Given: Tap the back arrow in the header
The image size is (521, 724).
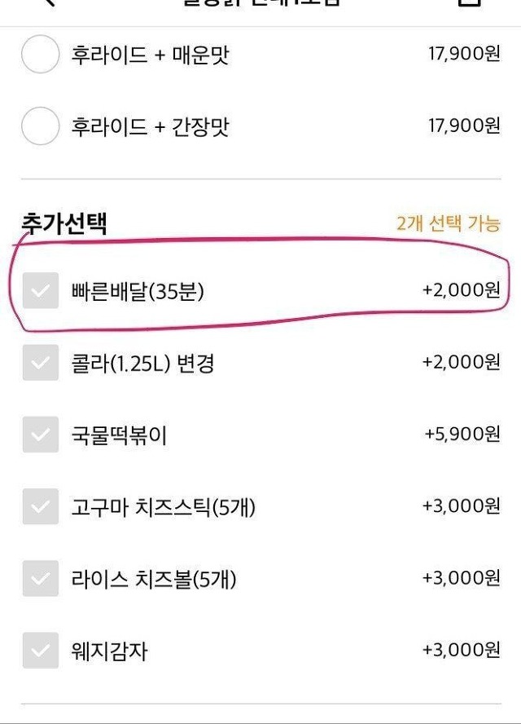Looking at the screenshot, I should [x=49, y=3].
